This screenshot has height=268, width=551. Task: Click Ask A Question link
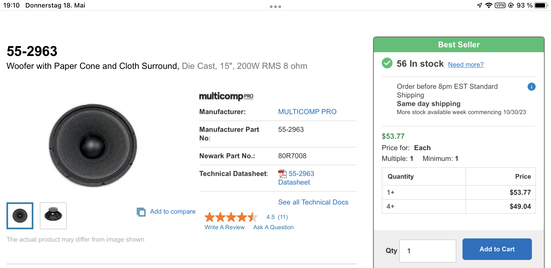[273, 227]
